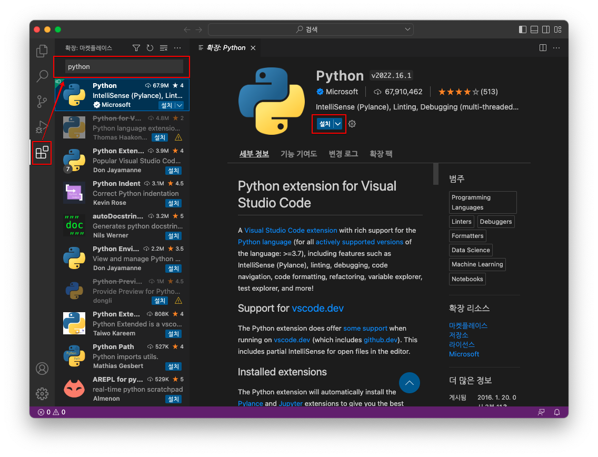The width and height of the screenshot is (598, 457).
Task: Switch to the 기능 기여도 tab
Action: coord(298,154)
